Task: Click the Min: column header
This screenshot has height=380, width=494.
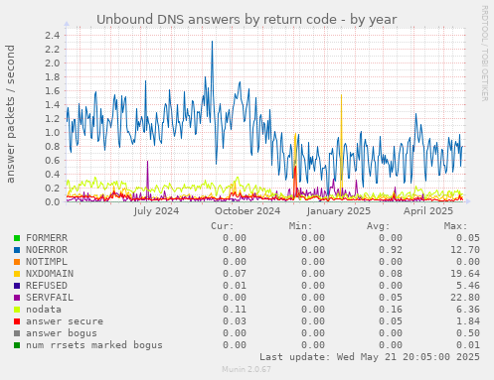Action: click(x=300, y=226)
